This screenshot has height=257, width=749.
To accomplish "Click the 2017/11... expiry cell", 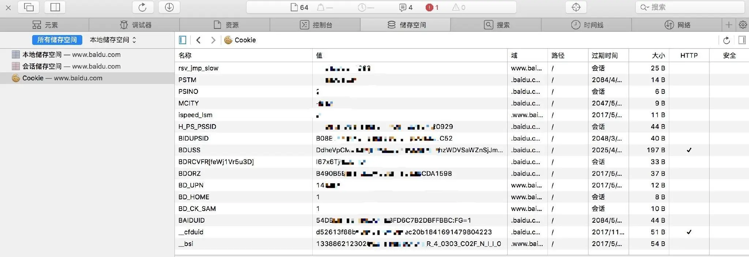I will click(608, 232).
